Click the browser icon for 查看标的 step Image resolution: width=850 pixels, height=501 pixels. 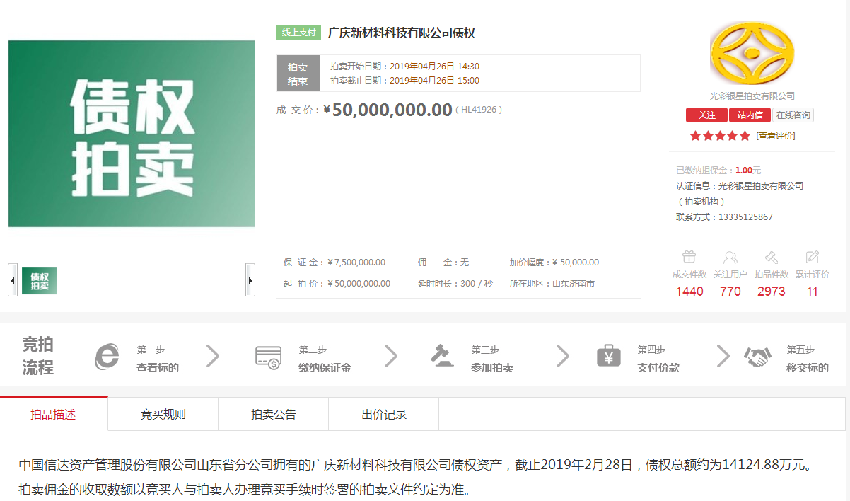[107, 357]
